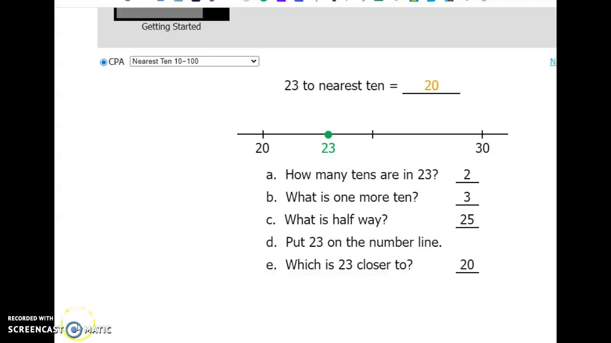Image resolution: width=611 pixels, height=343 pixels.
Task: Click answer 25 for half way
Action: click(467, 220)
